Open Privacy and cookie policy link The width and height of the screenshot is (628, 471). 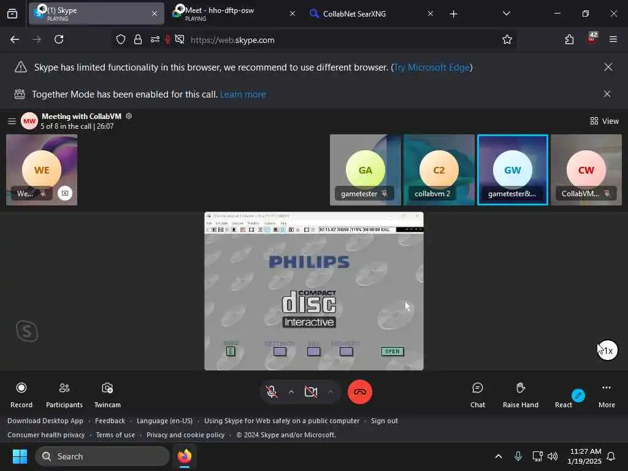pyautogui.click(x=185, y=435)
